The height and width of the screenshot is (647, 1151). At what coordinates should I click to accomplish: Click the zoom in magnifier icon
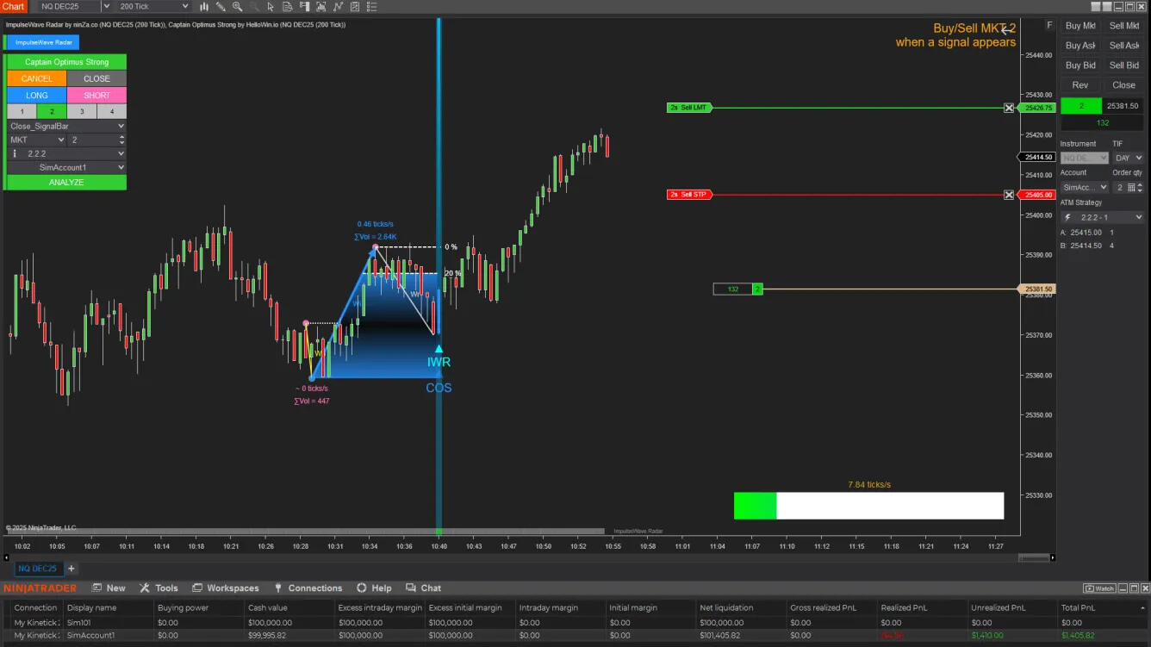tap(237, 7)
